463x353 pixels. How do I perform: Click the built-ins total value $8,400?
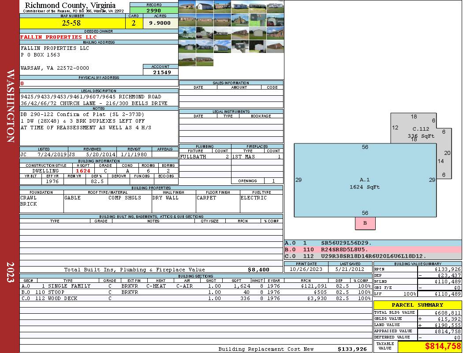259,270
